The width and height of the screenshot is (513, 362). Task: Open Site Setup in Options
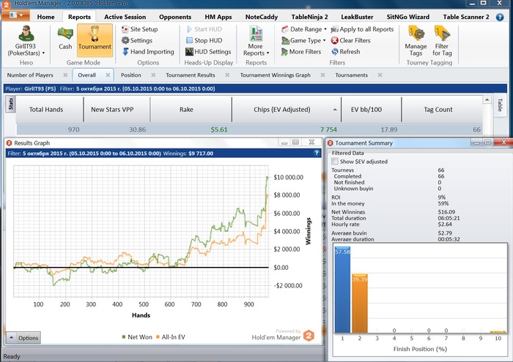[x=139, y=29]
